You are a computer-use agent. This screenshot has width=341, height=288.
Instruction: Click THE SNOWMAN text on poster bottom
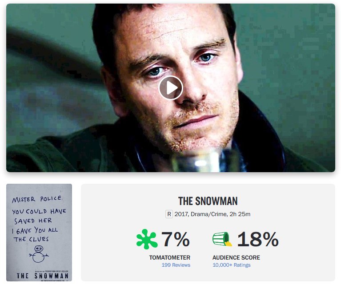43,276
